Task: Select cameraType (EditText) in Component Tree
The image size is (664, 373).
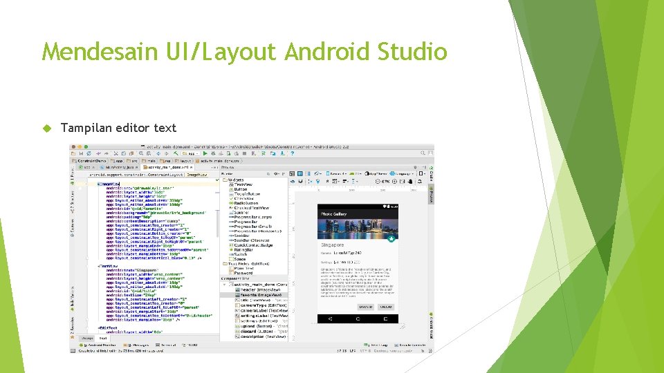Action: click(x=261, y=305)
